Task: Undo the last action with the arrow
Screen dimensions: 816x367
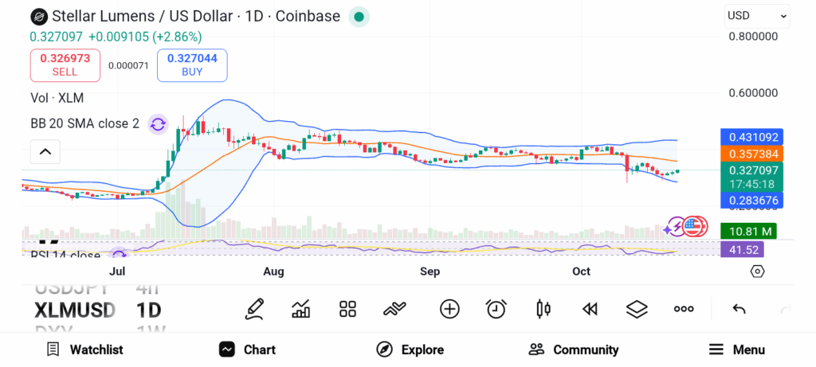Action: 739,309
